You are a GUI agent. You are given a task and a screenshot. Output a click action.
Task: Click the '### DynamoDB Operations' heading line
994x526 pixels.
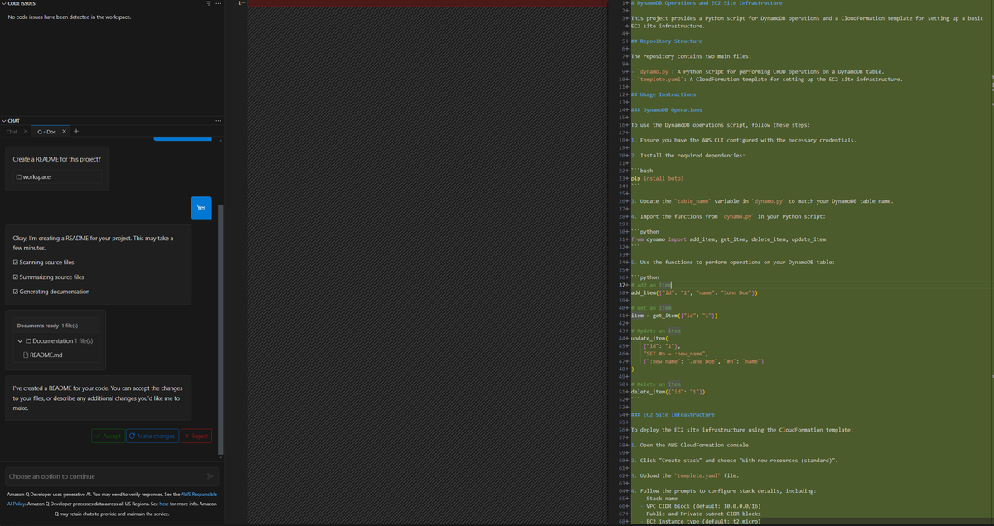[666, 109]
